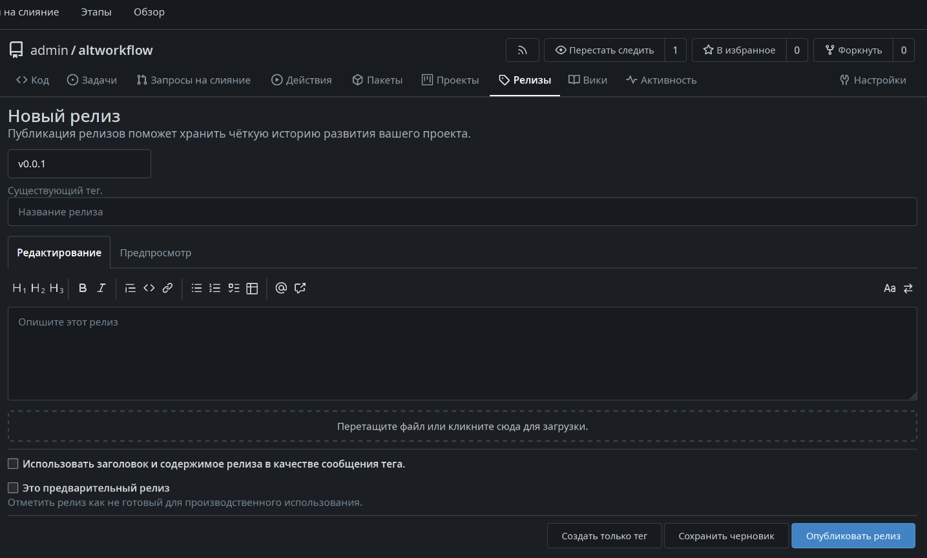Insert a quote block

coord(130,288)
